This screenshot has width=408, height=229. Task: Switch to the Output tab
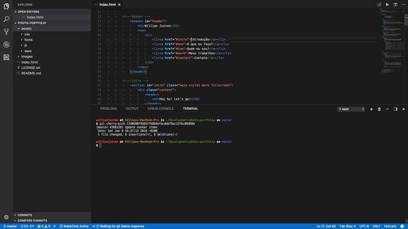pyautogui.click(x=132, y=109)
